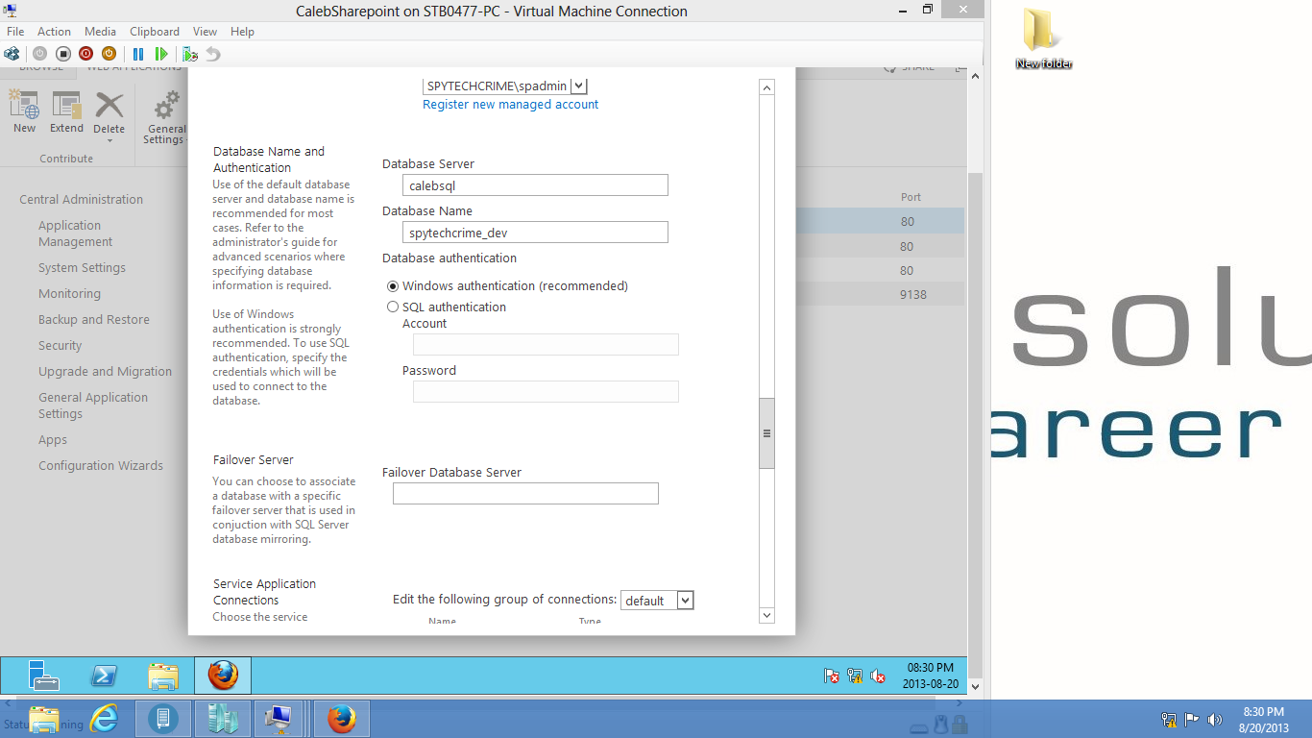Viewport: 1312px width, 738px height.
Task: Open General Application Settings link
Action: tap(93, 406)
